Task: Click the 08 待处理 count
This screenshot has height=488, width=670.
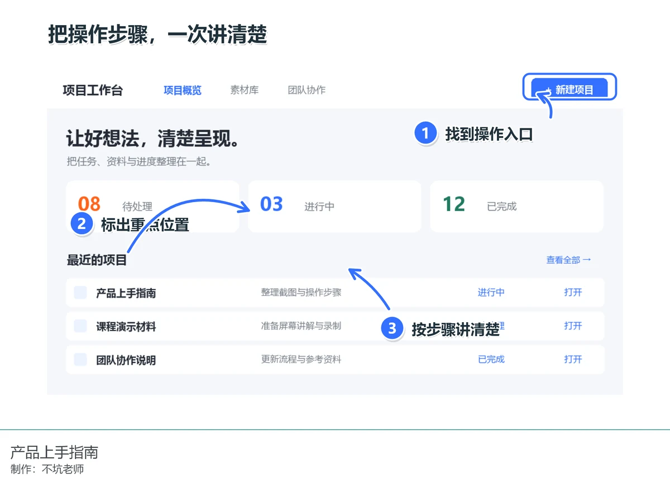Action: pyautogui.click(x=89, y=203)
